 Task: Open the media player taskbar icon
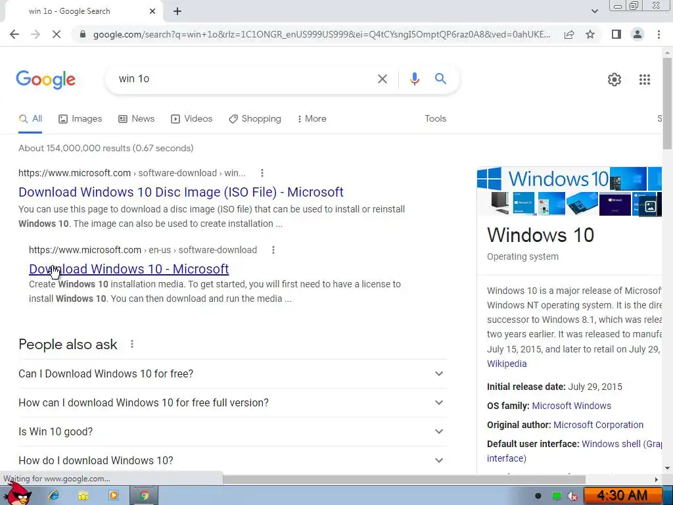click(x=114, y=496)
